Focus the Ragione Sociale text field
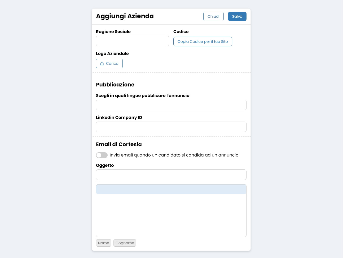343x258 pixels. pyautogui.click(x=132, y=41)
